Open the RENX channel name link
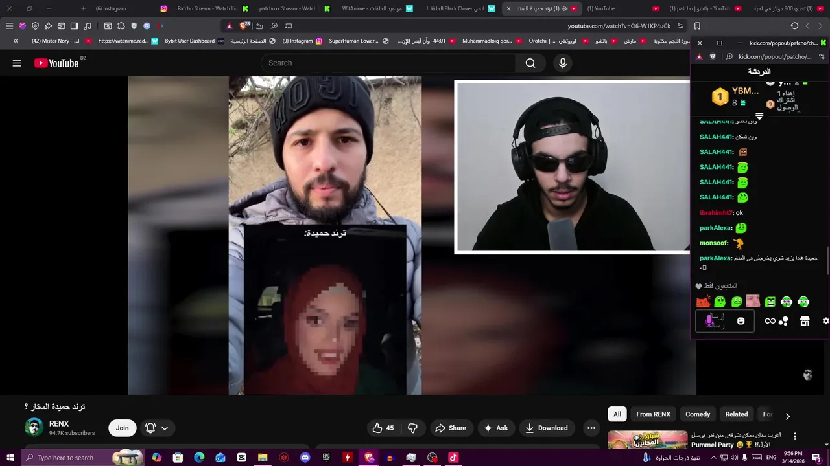Image resolution: width=830 pixels, height=466 pixels. [x=59, y=424]
